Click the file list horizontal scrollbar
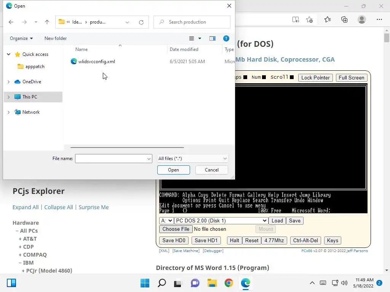 (x=127, y=148)
